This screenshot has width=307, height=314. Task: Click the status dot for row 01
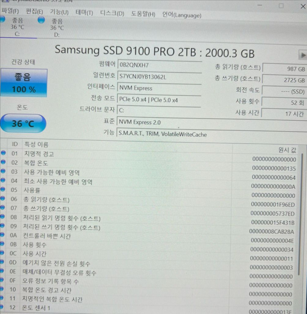coord(3,153)
